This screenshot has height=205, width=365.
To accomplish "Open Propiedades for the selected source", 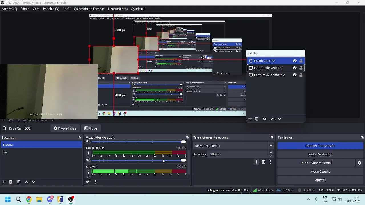I will [x=65, y=128].
